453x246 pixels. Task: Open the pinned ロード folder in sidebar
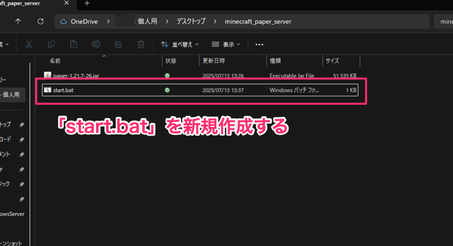tap(6, 139)
